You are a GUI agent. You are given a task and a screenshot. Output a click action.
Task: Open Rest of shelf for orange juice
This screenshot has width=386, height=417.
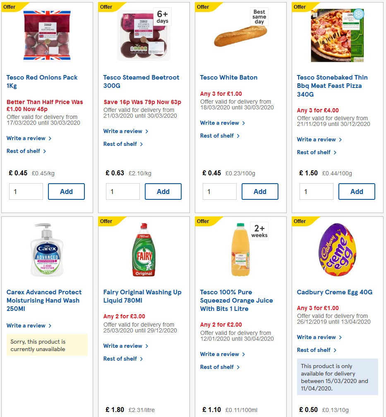(x=217, y=367)
